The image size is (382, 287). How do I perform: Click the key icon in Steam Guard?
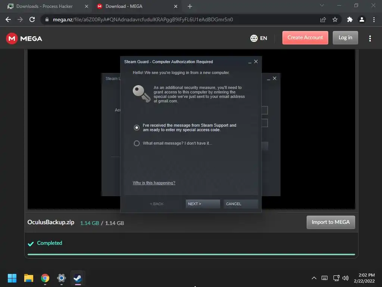pos(141,94)
